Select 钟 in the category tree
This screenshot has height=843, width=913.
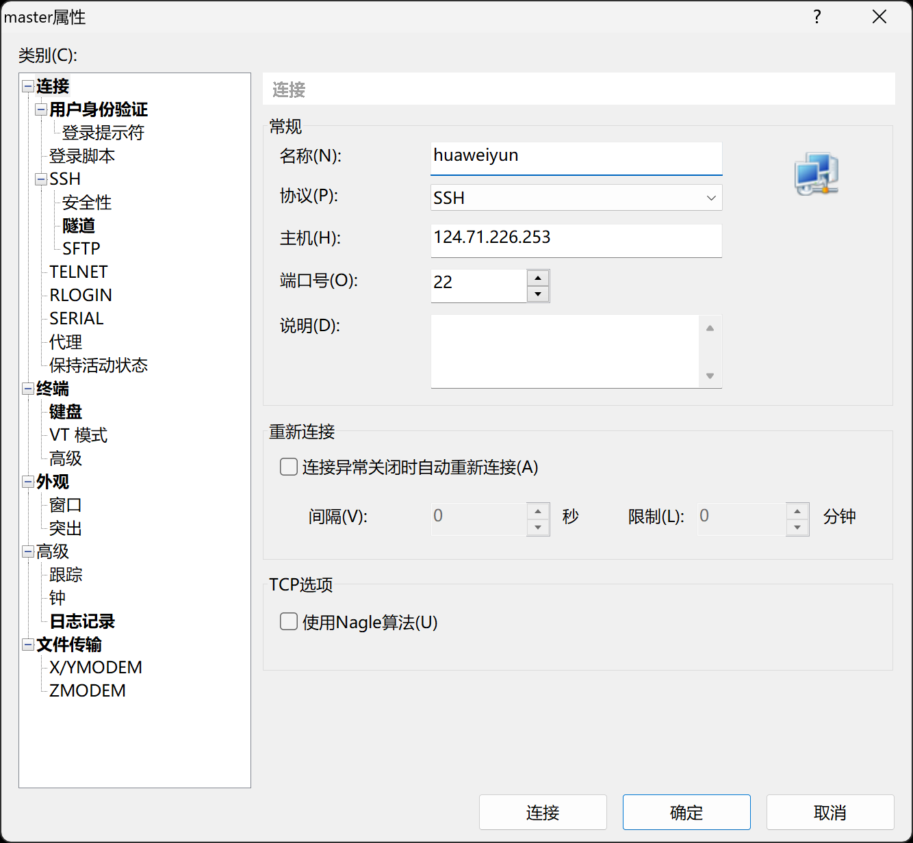pos(57,598)
